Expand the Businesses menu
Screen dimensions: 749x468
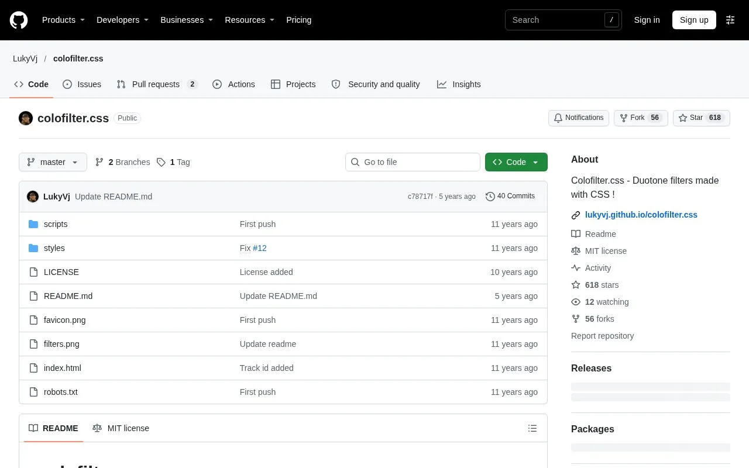[187, 20]
